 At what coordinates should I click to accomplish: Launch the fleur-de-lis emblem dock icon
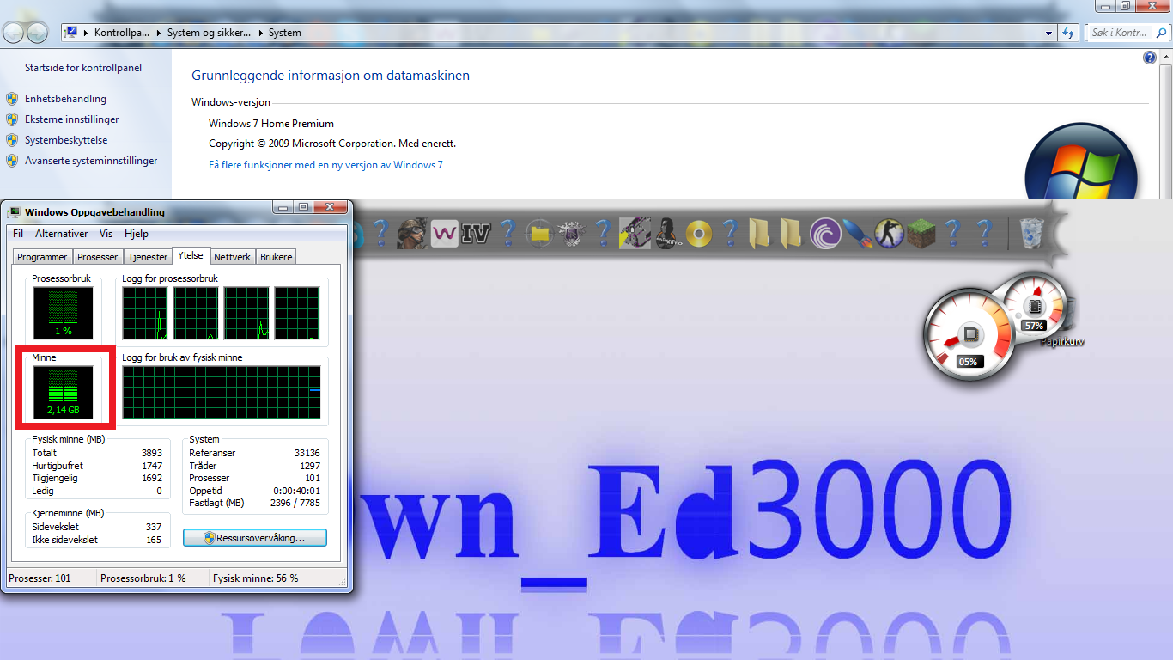[571, 233]
